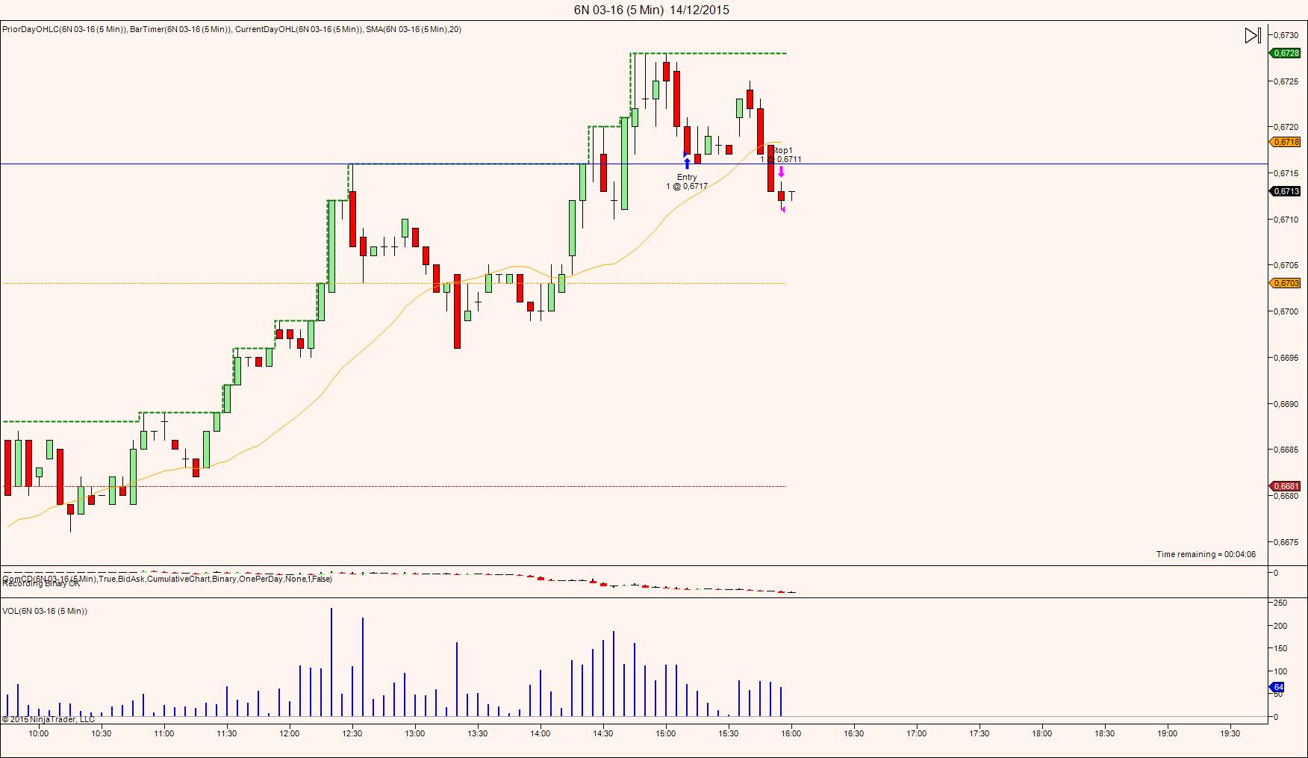Click the scroll-to-latest-bar arrow icon

click(x=1253, y=35)
